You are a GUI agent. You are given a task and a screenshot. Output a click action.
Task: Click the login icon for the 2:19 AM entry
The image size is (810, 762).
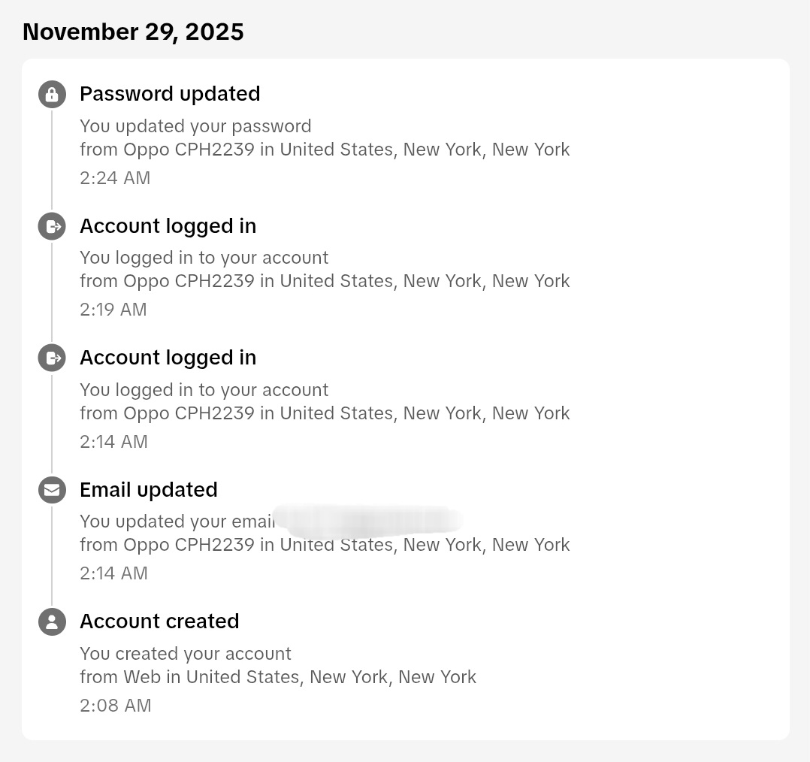52,226
